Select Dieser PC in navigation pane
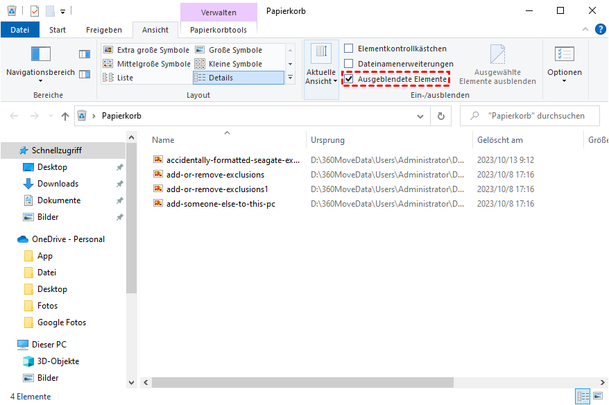This screenshot has width=609, height=405. point(49,345)
